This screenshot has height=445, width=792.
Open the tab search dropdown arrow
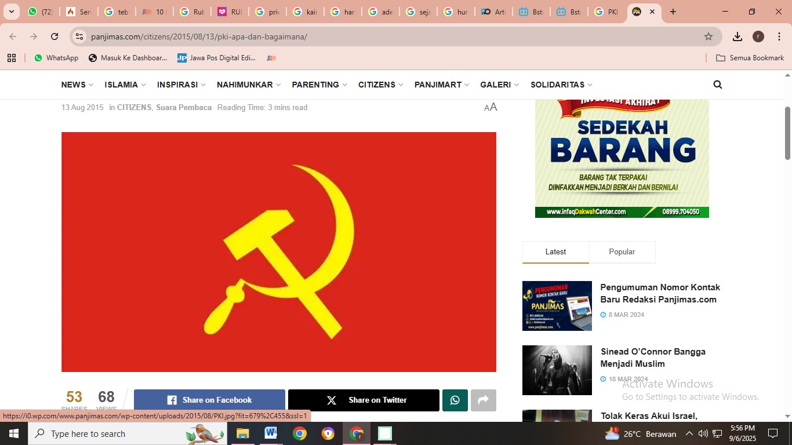pos(11,12)
